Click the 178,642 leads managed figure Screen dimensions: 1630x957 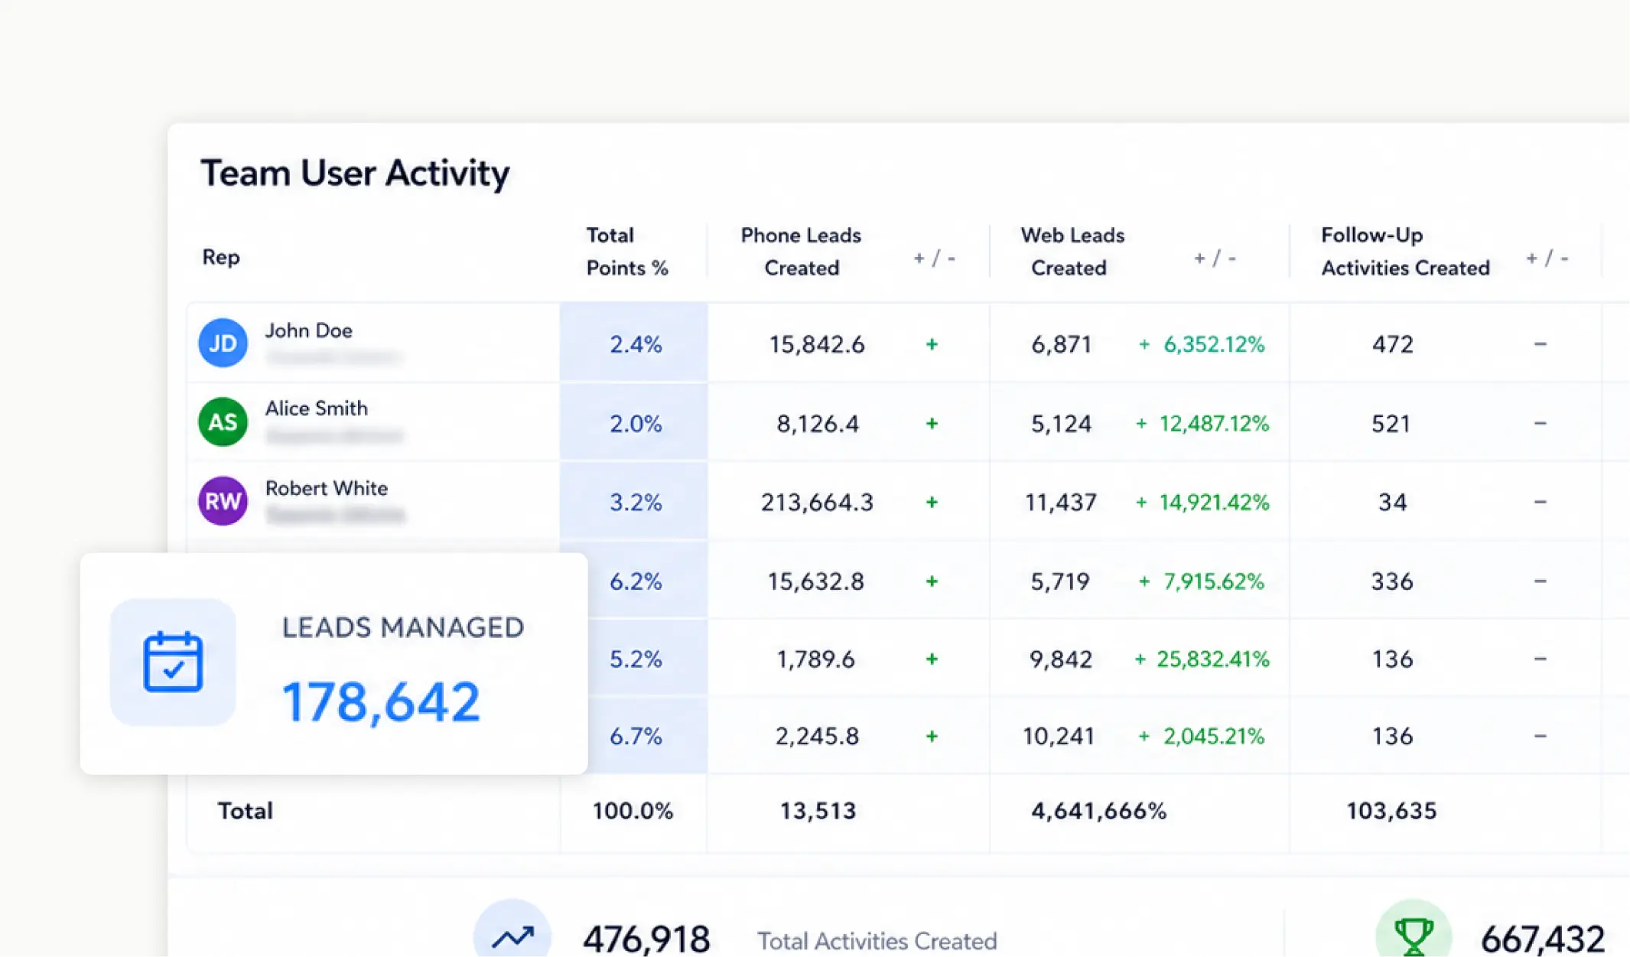click(x=381, y=702)
